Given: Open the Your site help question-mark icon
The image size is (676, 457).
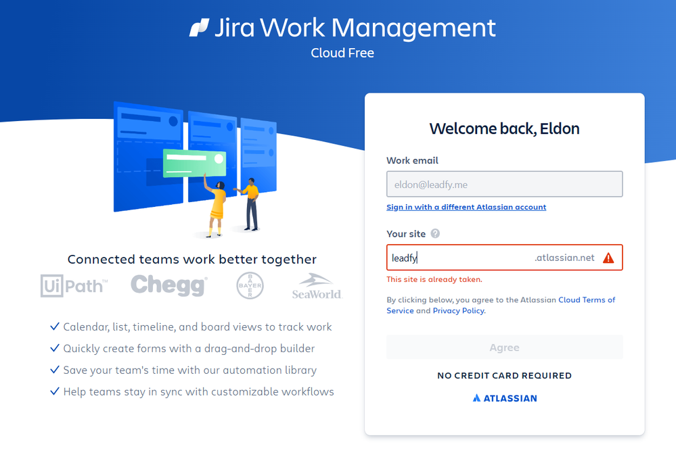Looking at the screenshot, I should (435, 233).
